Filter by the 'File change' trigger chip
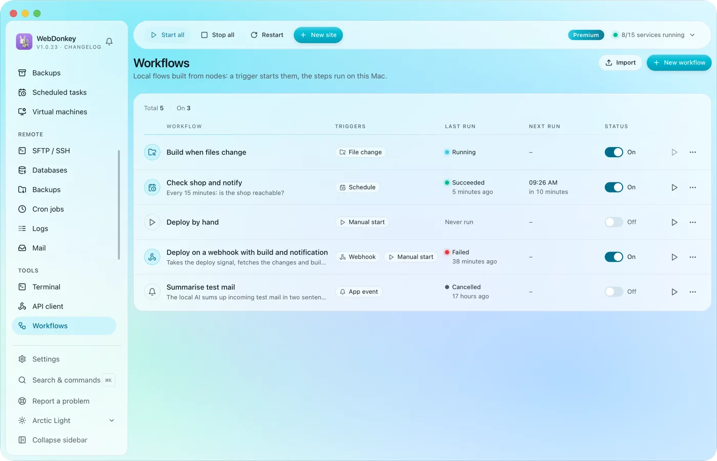The width and height of the screenshot is (717, 461). point(361,152)
